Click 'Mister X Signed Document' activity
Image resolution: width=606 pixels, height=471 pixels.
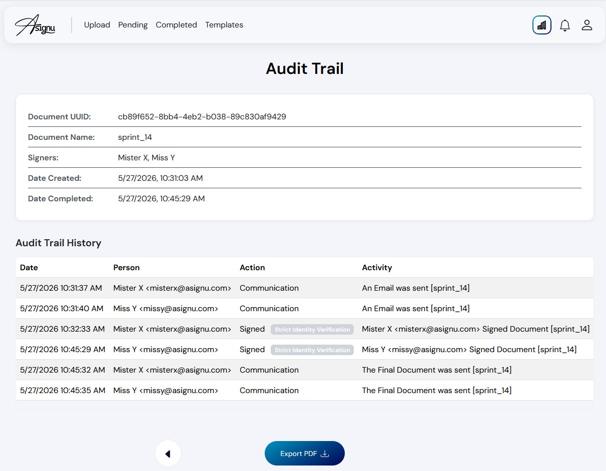click(476, 329)
